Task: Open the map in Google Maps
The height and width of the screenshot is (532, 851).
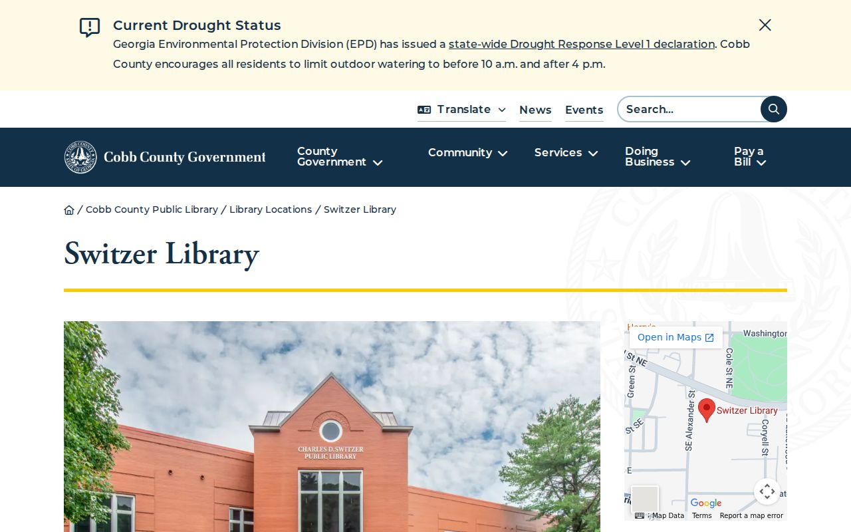Action: point(675,337)
